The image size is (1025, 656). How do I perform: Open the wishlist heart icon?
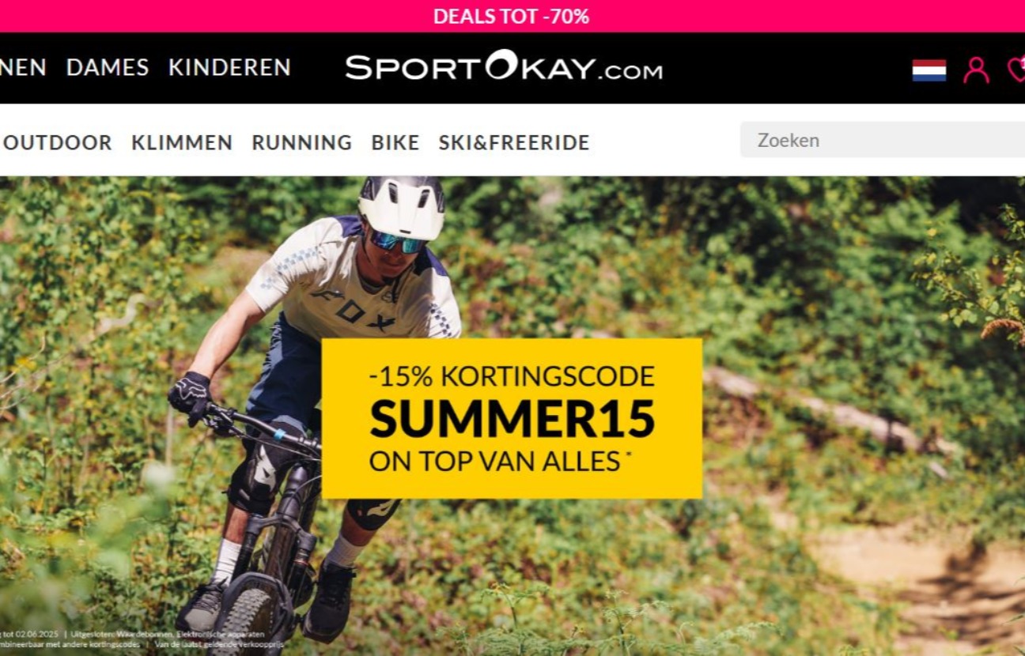(x=1016, y=70)
